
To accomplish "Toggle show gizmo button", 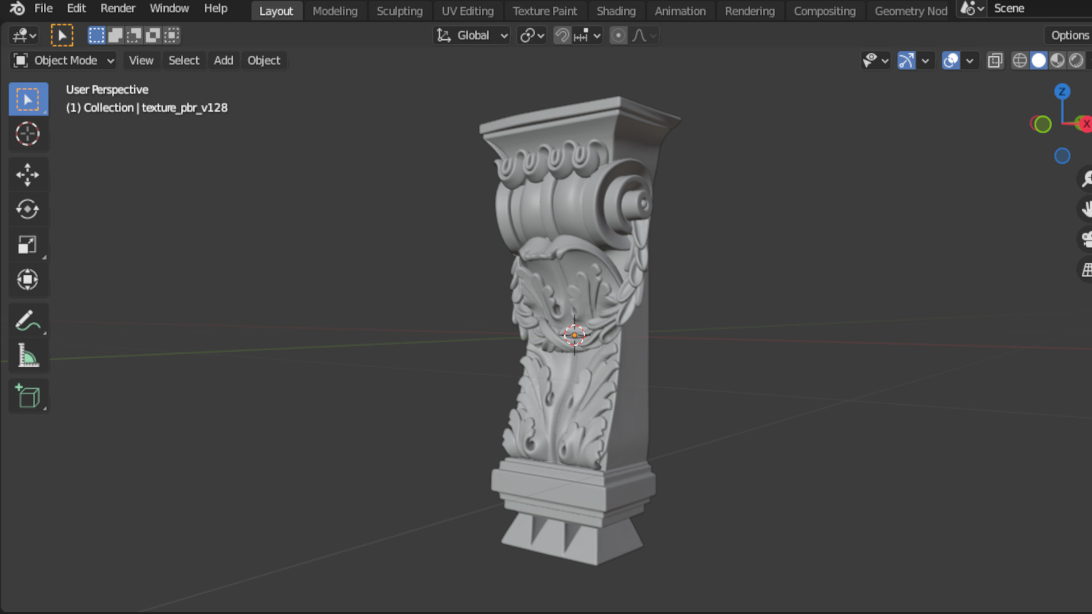I will [x=906, y=60].
